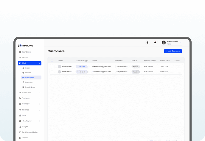Click the Email column header

pyautogui.click(x=95, y=61)
